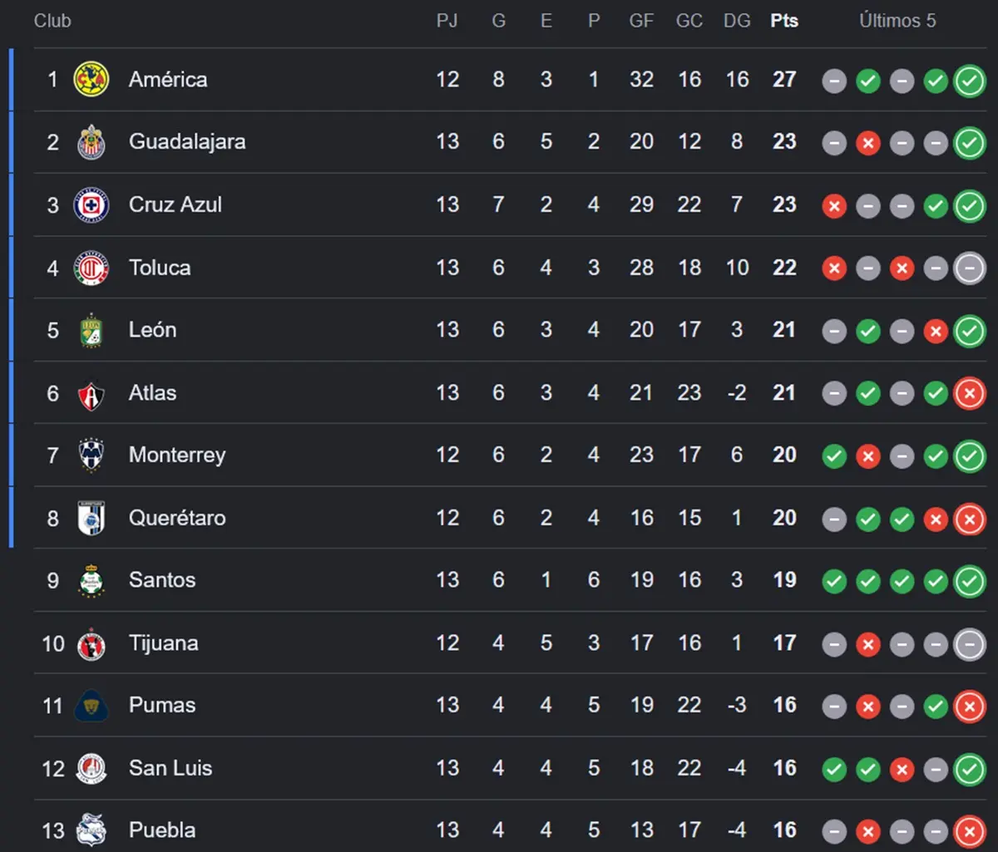Click América's most recent win indicator
Screen dimensions: 998x852
tap(970, 81)
